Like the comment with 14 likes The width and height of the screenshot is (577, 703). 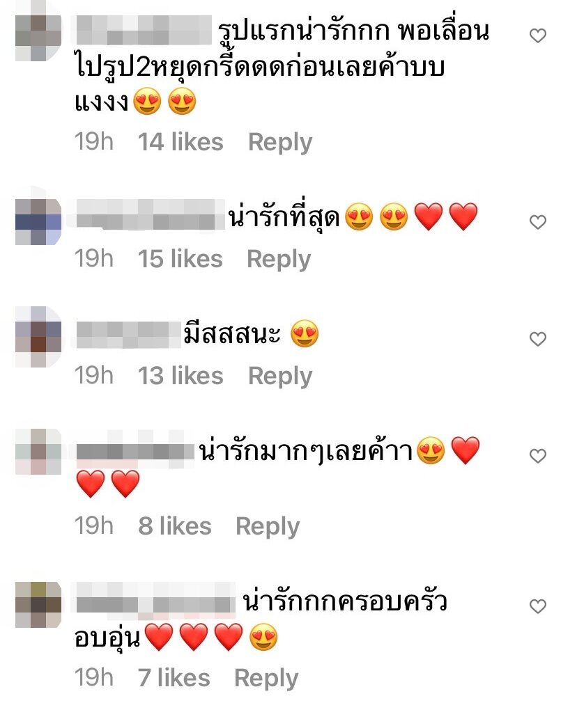[x=537, y=35]
